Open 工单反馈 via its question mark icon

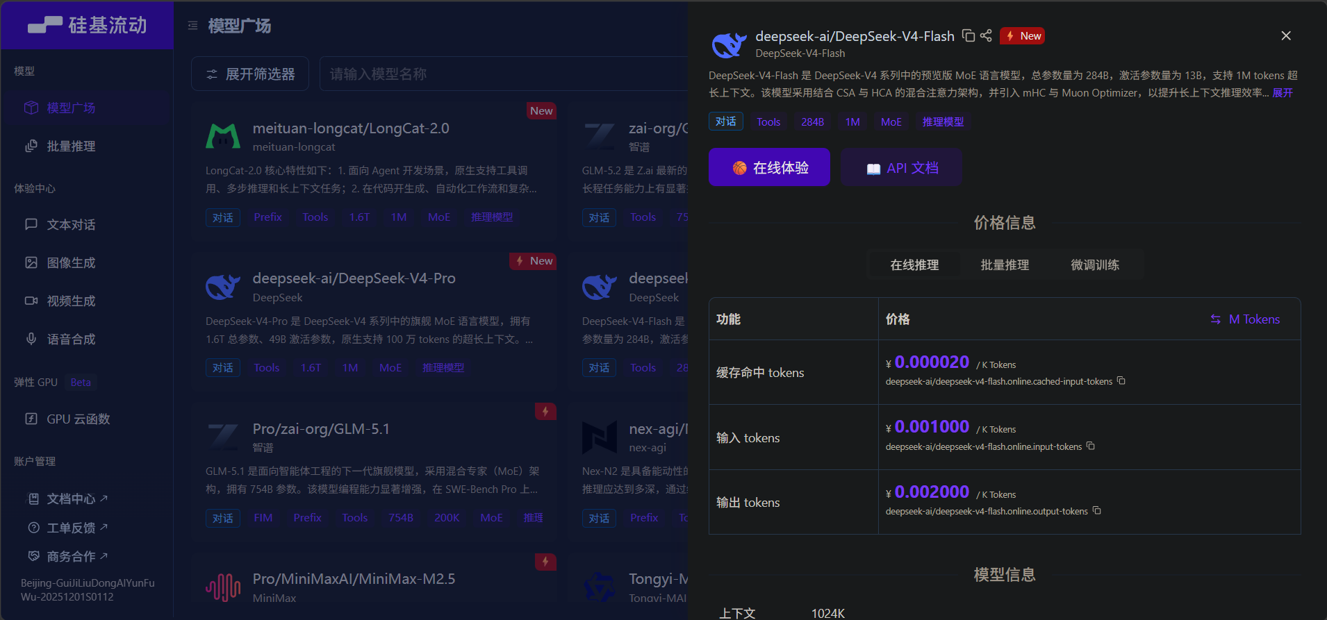[33, 528]
